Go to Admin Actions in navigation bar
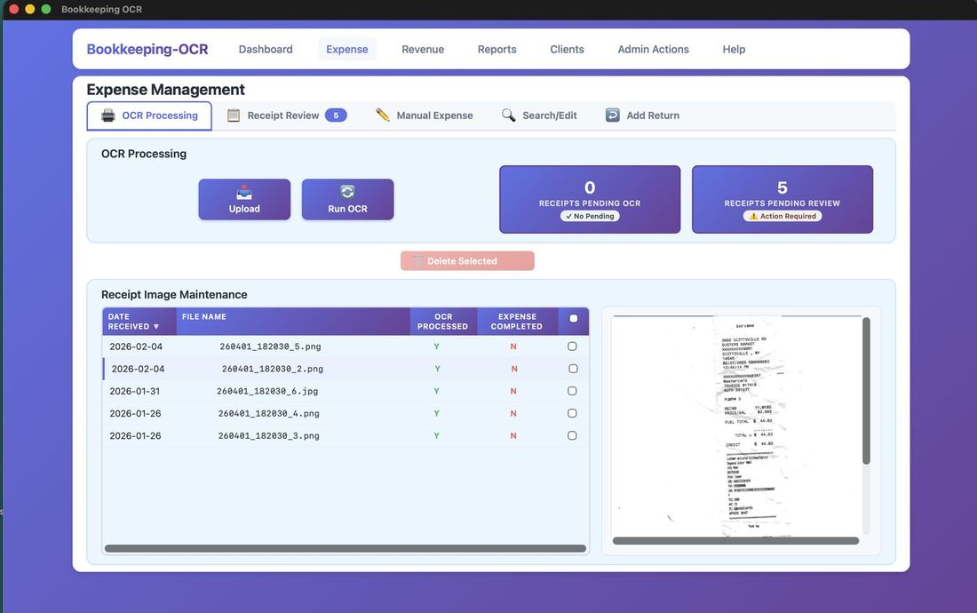This screenshot has height=613, width=977. pyautogui.click(x=653, y=50)
